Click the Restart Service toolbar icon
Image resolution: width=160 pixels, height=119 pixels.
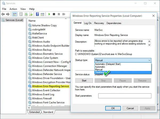pos(64,14)
